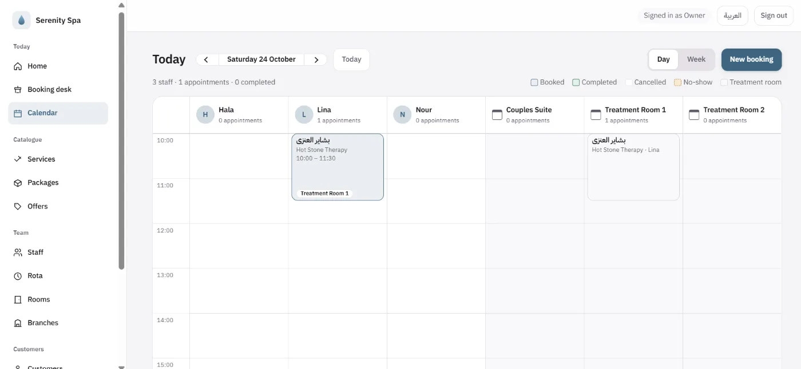
Task: Click the Calendar icon in sidebar
Action: click(18, 113)
